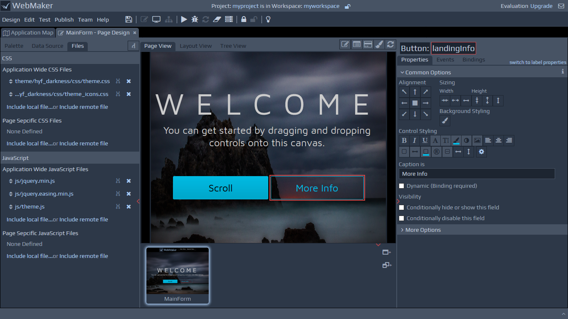
Task: Click the paintbrush theme icon above canvas
Action: tap(379, 44)
